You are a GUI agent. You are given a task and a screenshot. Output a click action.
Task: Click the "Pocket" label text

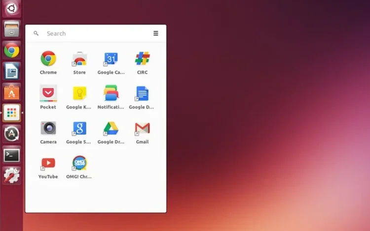(x=48, y=107)
